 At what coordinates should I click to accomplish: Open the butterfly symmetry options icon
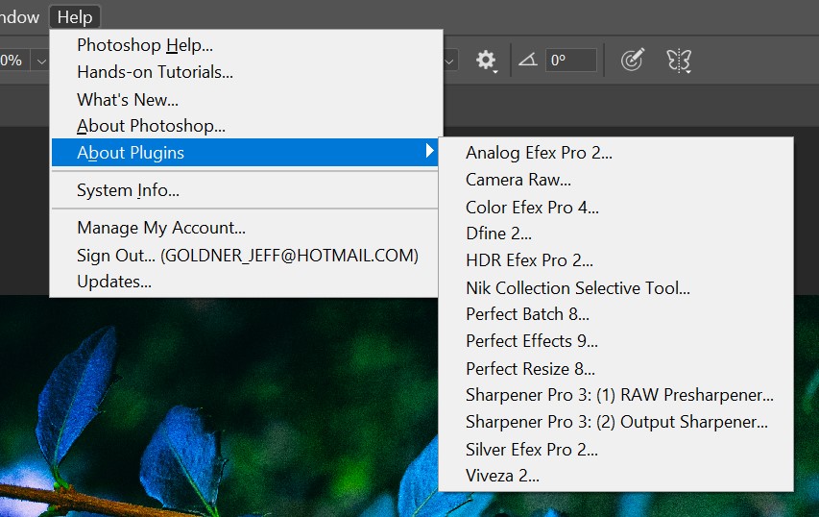pos(679,61)
